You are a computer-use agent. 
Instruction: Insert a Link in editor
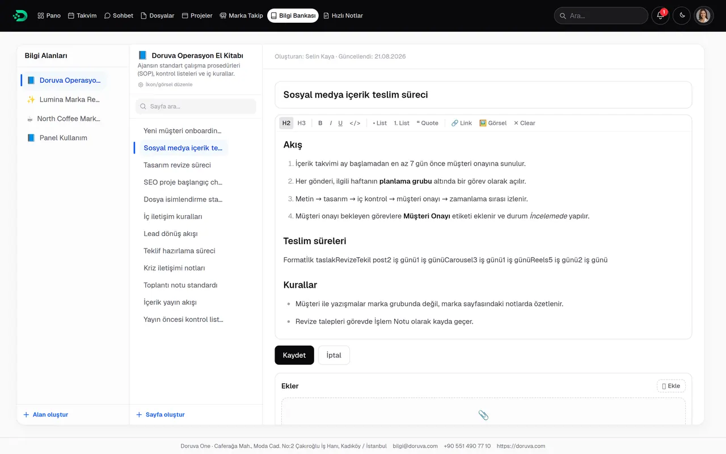click(x=462, y=123)
